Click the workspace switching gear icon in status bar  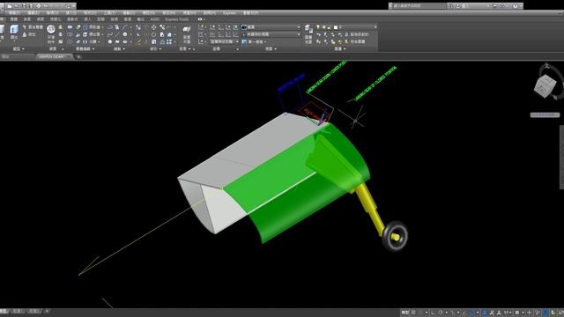pos(517,313)
